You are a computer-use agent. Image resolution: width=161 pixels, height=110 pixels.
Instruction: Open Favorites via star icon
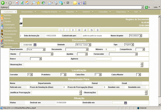tap(38, 3)
